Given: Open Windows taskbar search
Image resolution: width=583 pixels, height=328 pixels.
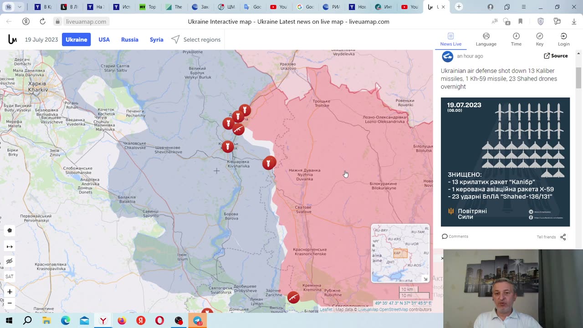Looking at the screenshot, I should click(x=27, y=321).
